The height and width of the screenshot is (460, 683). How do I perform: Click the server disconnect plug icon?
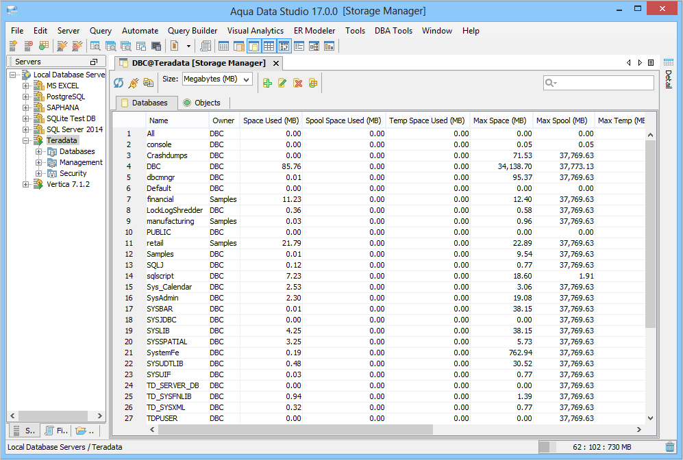(77, 46)
